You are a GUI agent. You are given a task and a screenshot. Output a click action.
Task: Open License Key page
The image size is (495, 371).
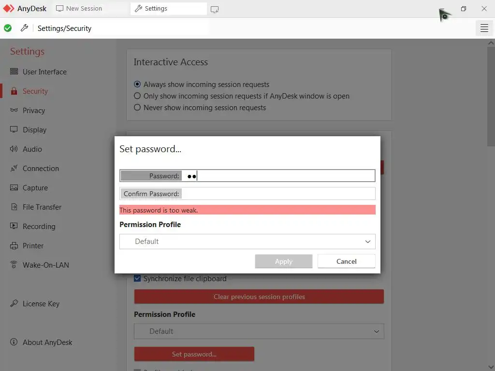coord(41,303)
